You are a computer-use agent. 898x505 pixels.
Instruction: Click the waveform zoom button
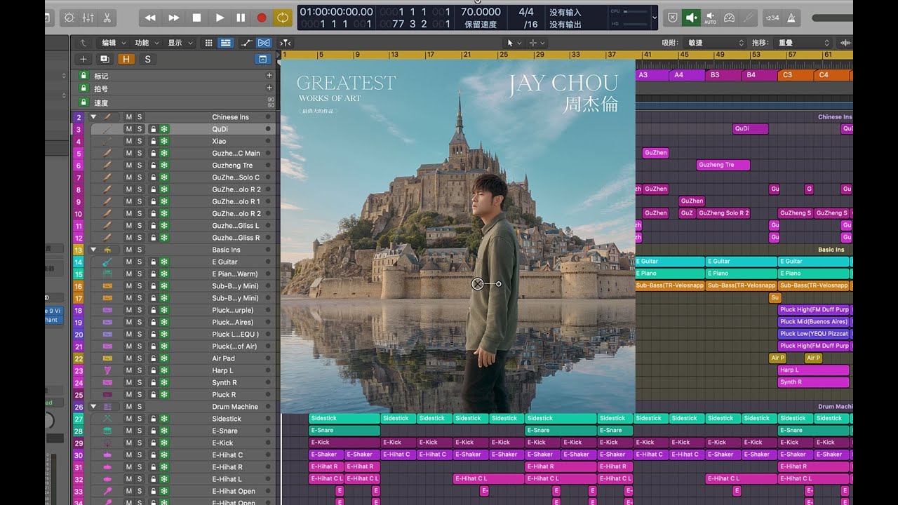[x=845, y=43]
